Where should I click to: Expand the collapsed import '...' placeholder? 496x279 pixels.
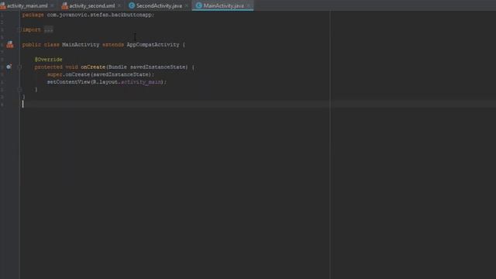click(48, 30)
